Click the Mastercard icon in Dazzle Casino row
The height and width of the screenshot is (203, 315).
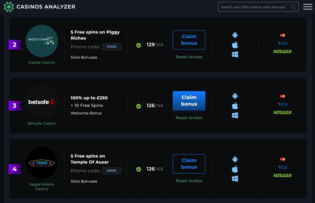pos(282,35)
